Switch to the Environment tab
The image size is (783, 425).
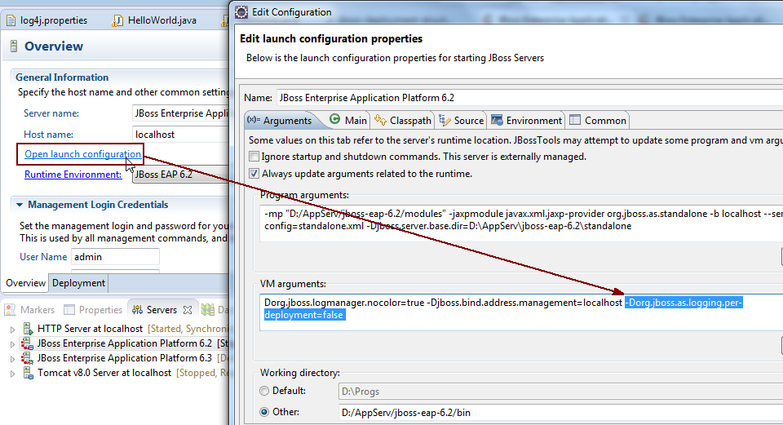(x=526, y=121)
